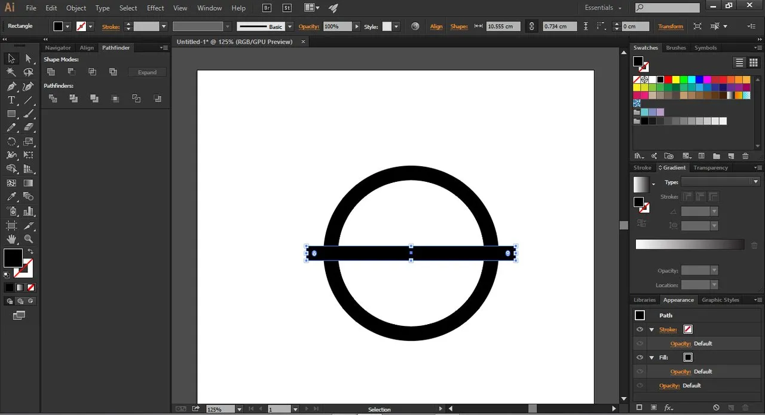Open the zoom level 125% dropdown

239,410
